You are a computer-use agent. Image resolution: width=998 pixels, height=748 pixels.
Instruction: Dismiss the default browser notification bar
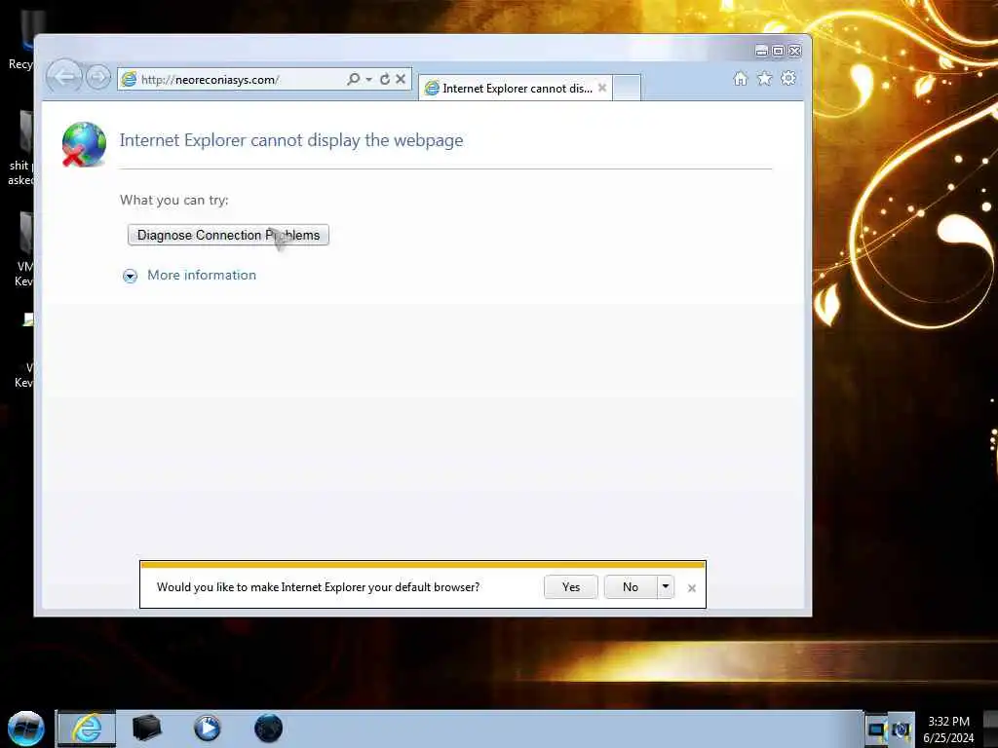pyautogui.click(x=692, y=588)
